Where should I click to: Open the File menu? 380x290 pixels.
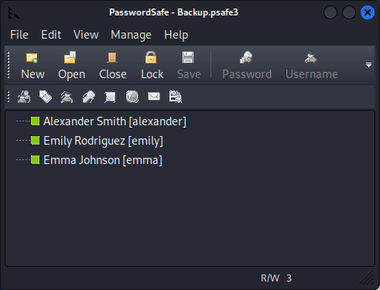(19, 35)
